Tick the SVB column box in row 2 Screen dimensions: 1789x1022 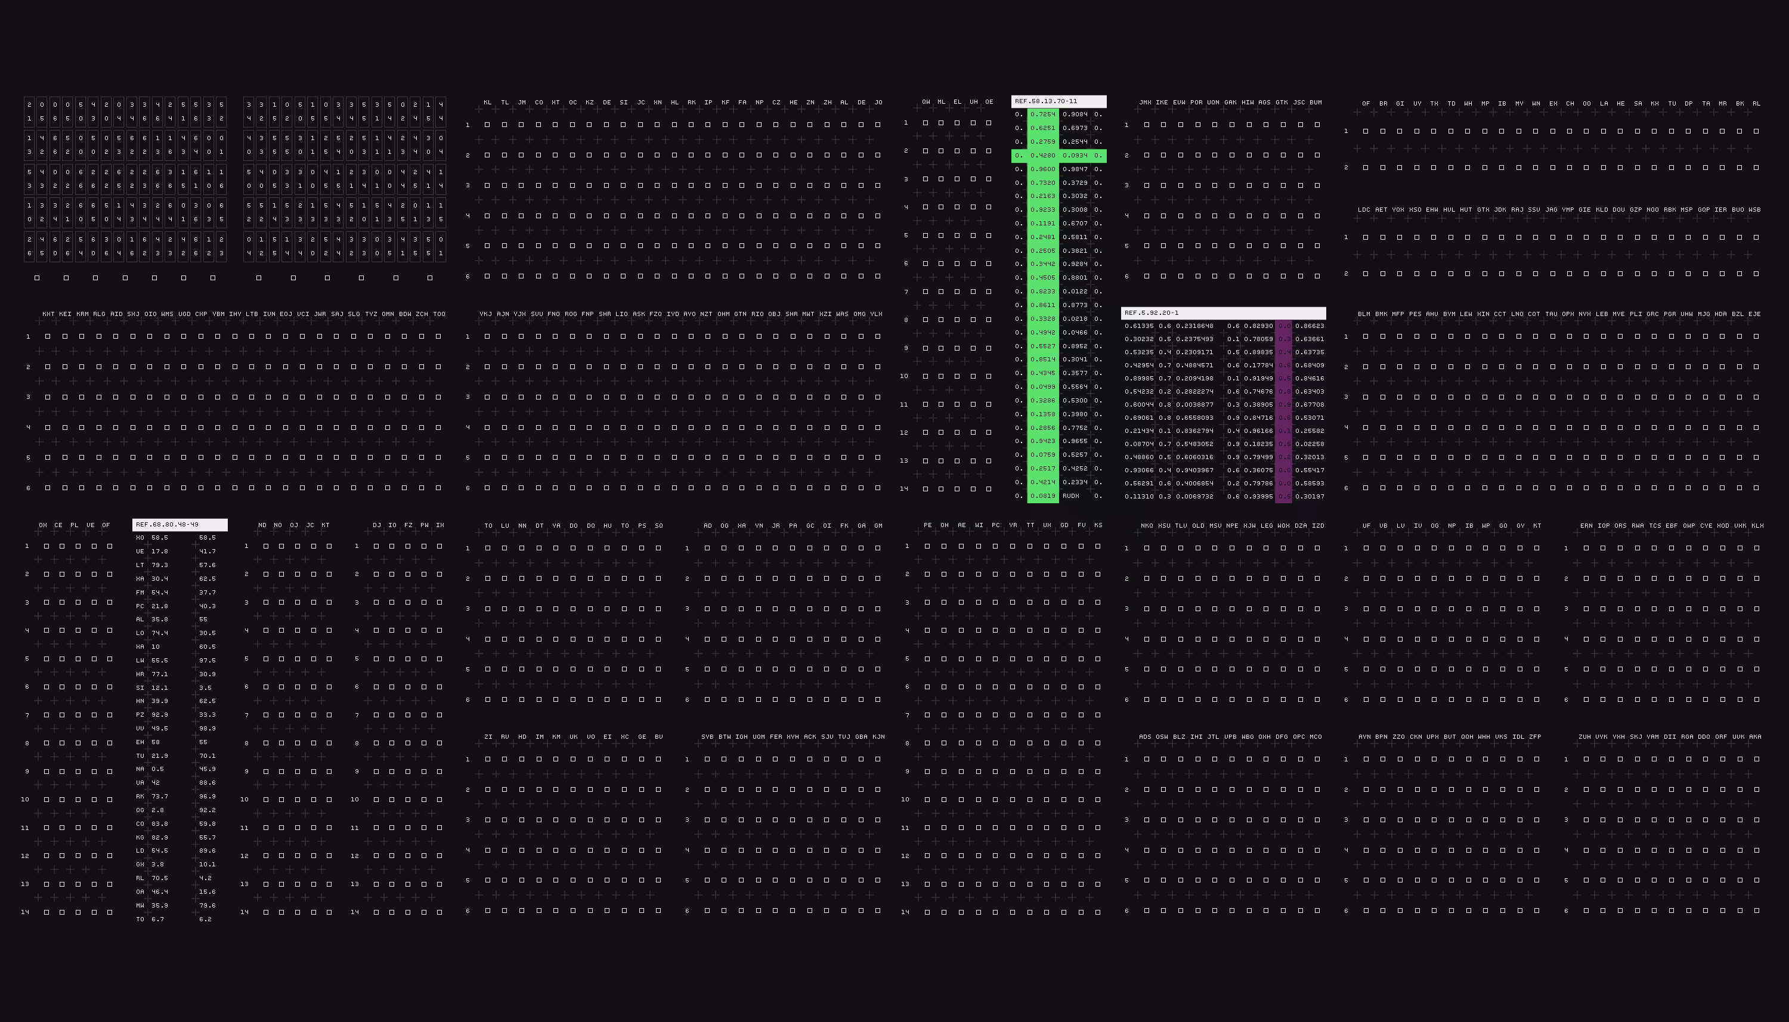click(707, 789)
